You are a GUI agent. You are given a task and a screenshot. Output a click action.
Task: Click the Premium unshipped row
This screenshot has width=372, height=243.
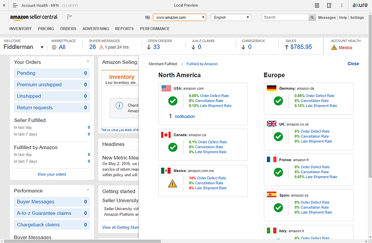[x=52, y=85]
